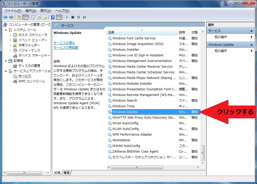Click the services list scroll down arrow

(203, 163)
